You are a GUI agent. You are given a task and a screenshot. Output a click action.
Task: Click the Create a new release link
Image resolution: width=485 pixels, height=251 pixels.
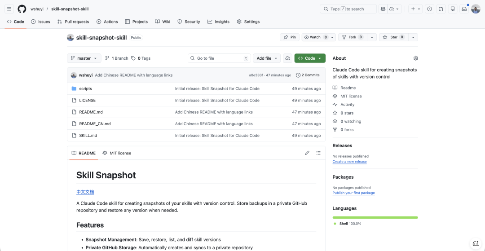click(x=349, y=162)
